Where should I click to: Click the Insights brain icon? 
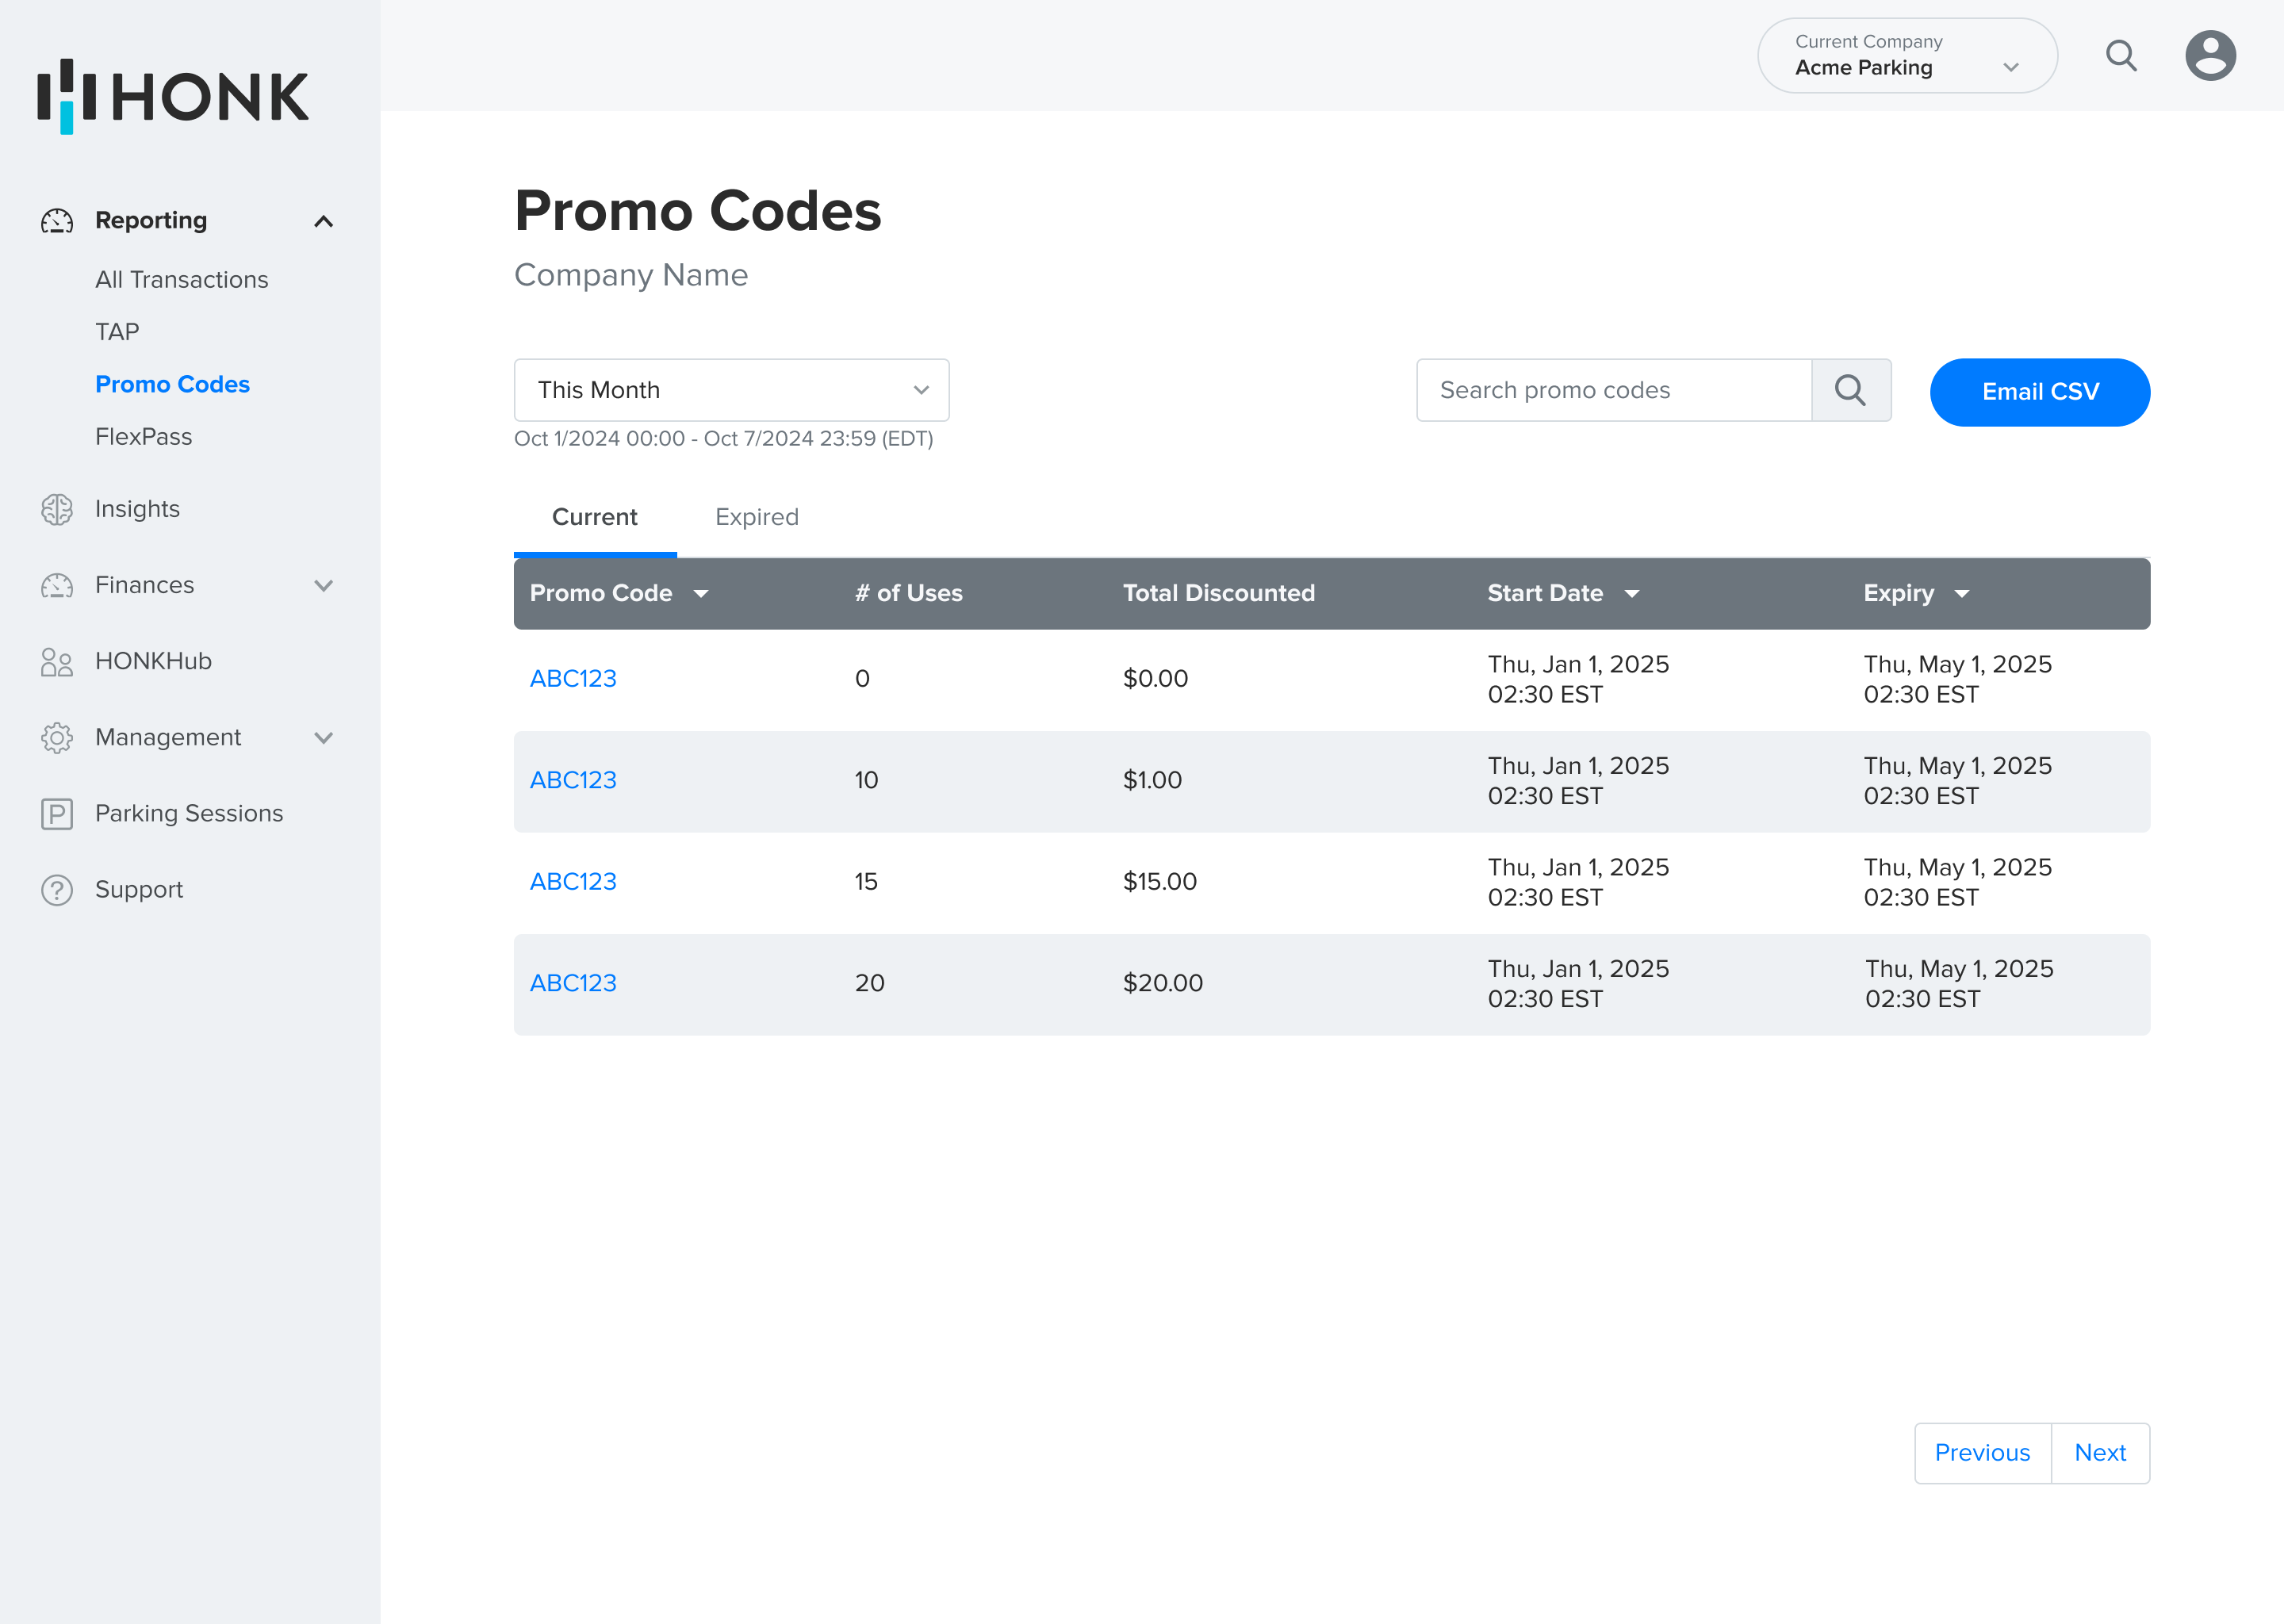57,509
